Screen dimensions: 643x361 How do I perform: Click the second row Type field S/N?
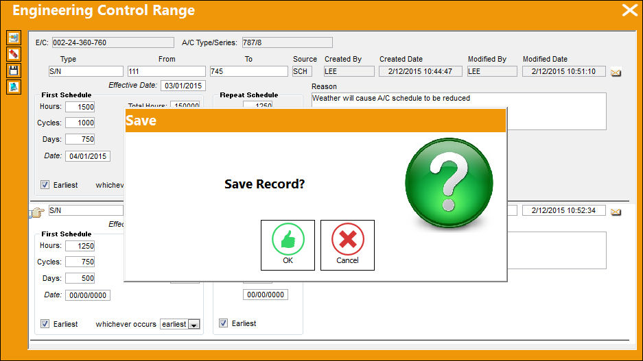[x=86, y=210]
